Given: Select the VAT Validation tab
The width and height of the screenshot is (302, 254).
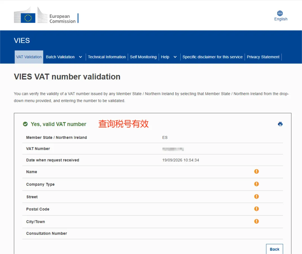Looking at the screenshot, I should [x=29, y=57].
